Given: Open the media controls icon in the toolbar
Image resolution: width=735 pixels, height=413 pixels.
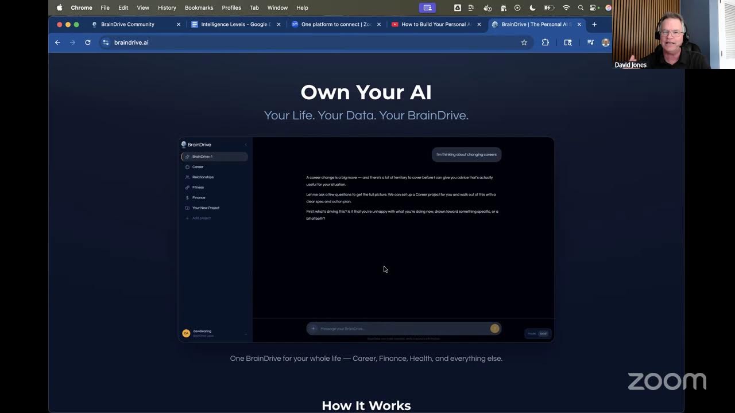Looking at the screenshot, I should click(x=590, y=42).
